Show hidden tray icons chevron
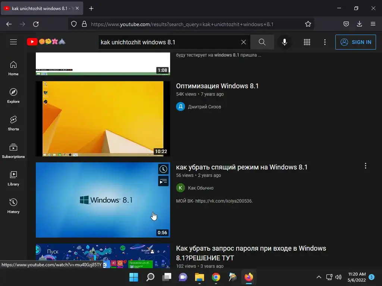Screen dimensions: 382x286 coord(319,277)
